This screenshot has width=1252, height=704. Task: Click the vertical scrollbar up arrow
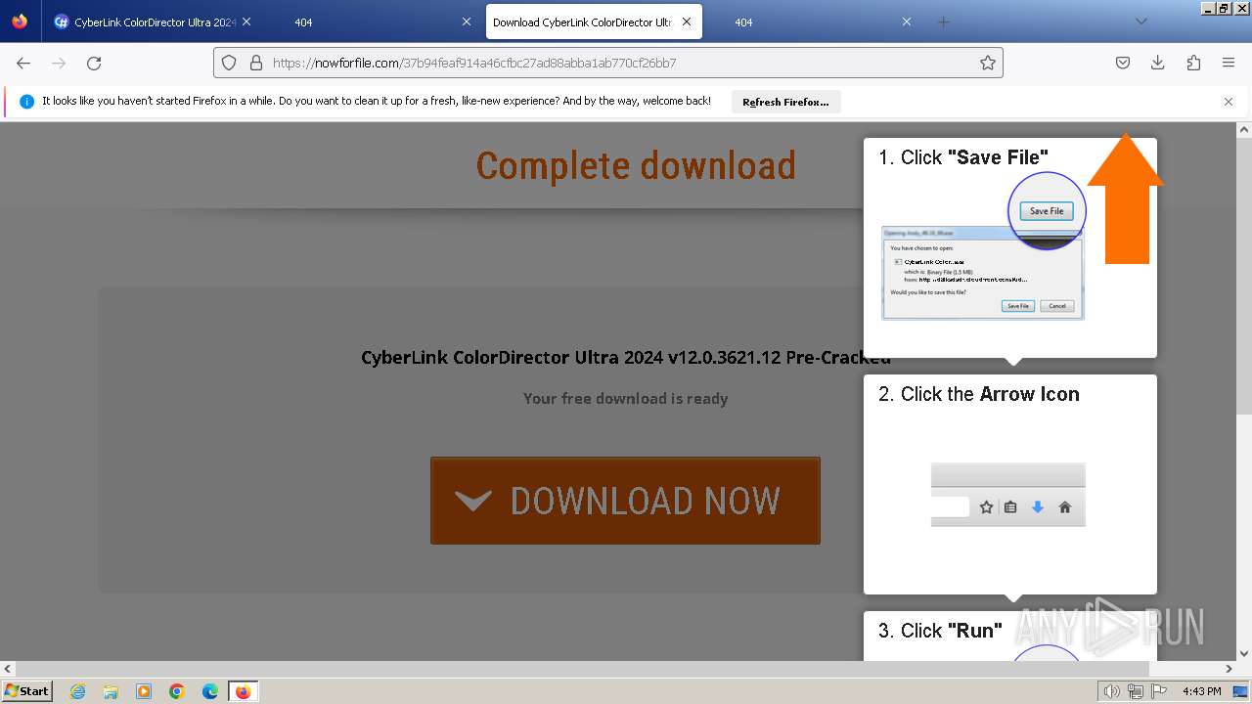(1244, 129)
